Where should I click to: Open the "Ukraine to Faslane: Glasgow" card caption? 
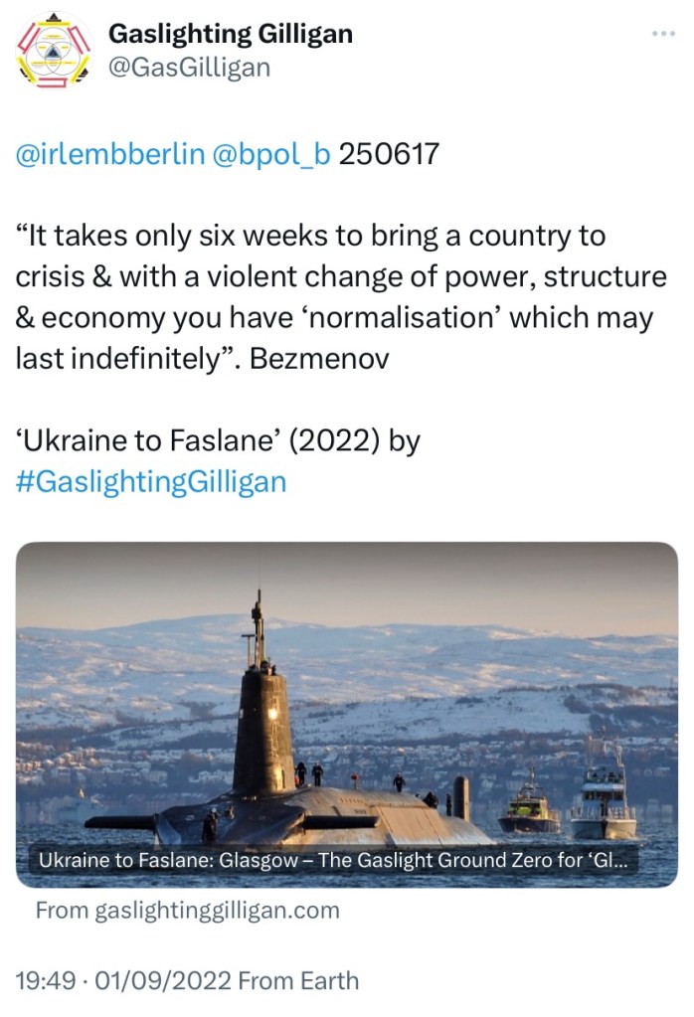pyautogui.click(x=333, y=861)
